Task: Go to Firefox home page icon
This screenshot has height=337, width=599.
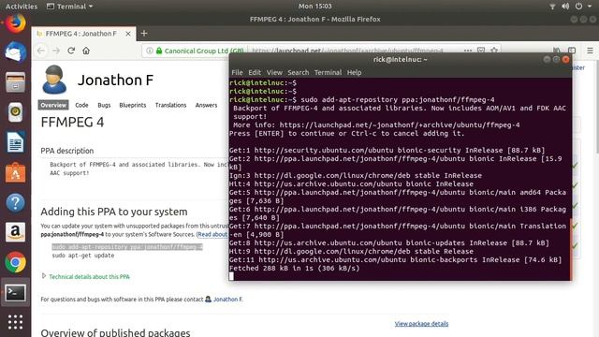Action: click(86, 51)
